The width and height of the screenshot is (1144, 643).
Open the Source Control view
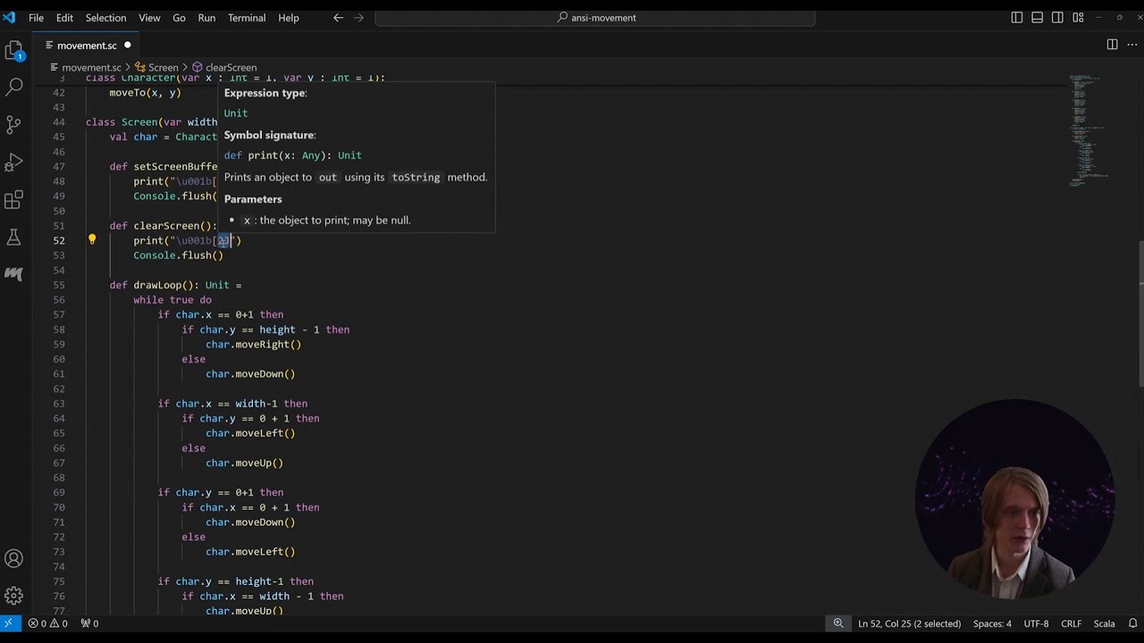pyautogui.click(x=14, y=124)
